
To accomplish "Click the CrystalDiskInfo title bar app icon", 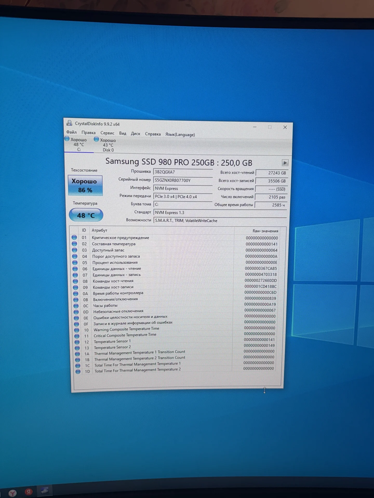I will (x=69, y=123).
